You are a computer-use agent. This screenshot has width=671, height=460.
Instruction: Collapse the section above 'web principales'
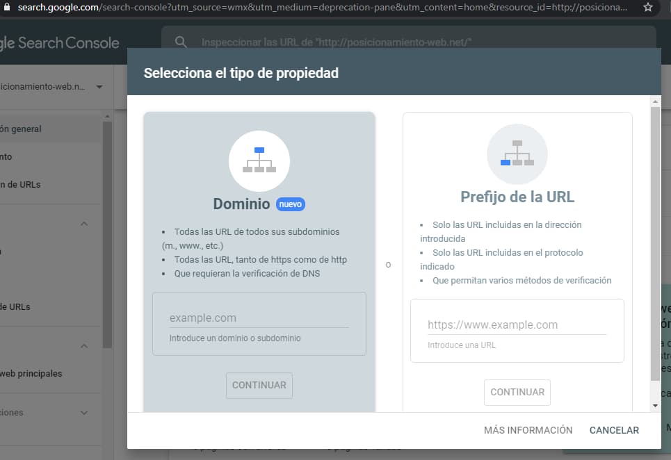tap(84, 346)
